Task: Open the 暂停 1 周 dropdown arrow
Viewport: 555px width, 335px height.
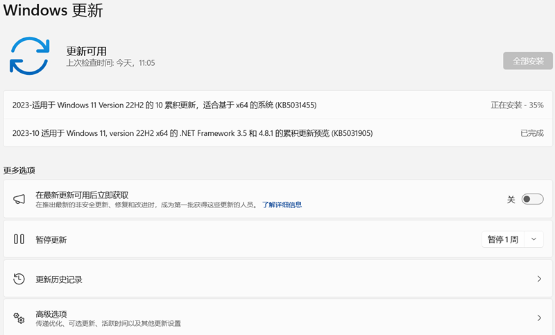Action: [x=533, y=239]
